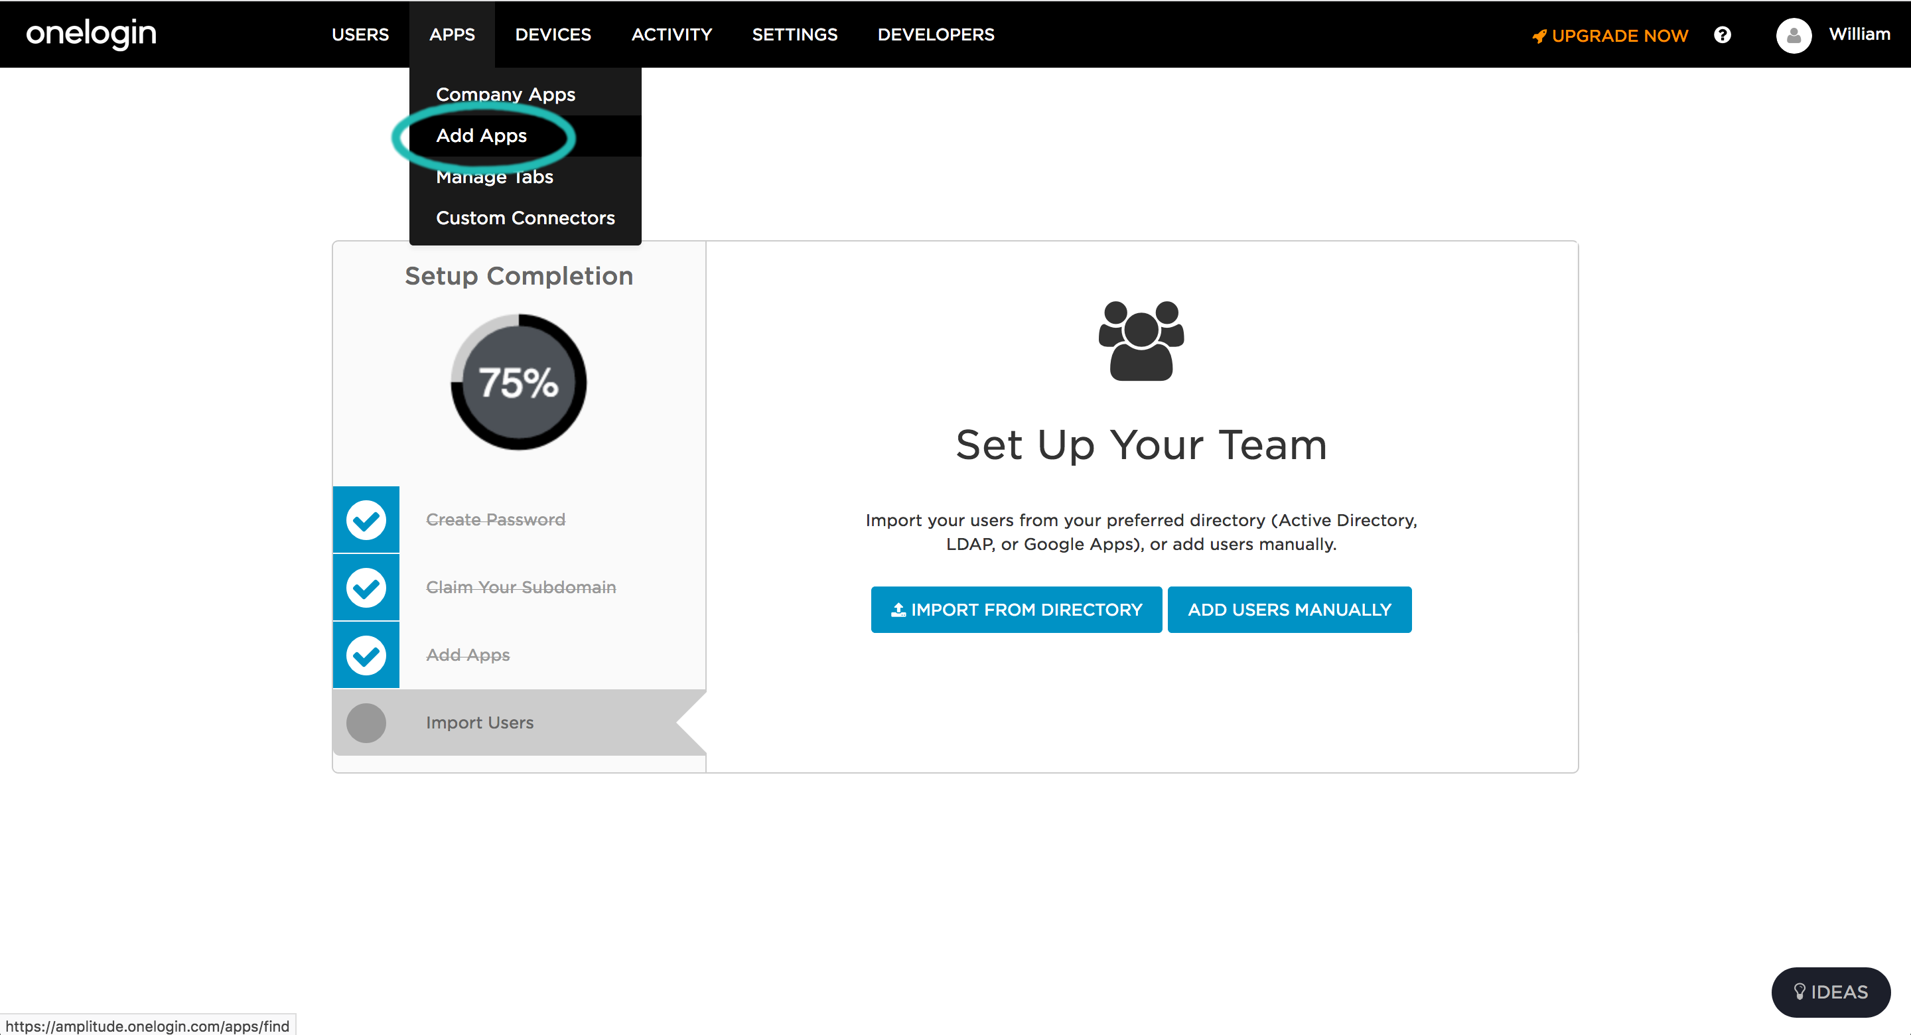This screenshot has height=1035, width=1911.
Task: Click Add Apps step checkmark icon
Action: point(366,655)
